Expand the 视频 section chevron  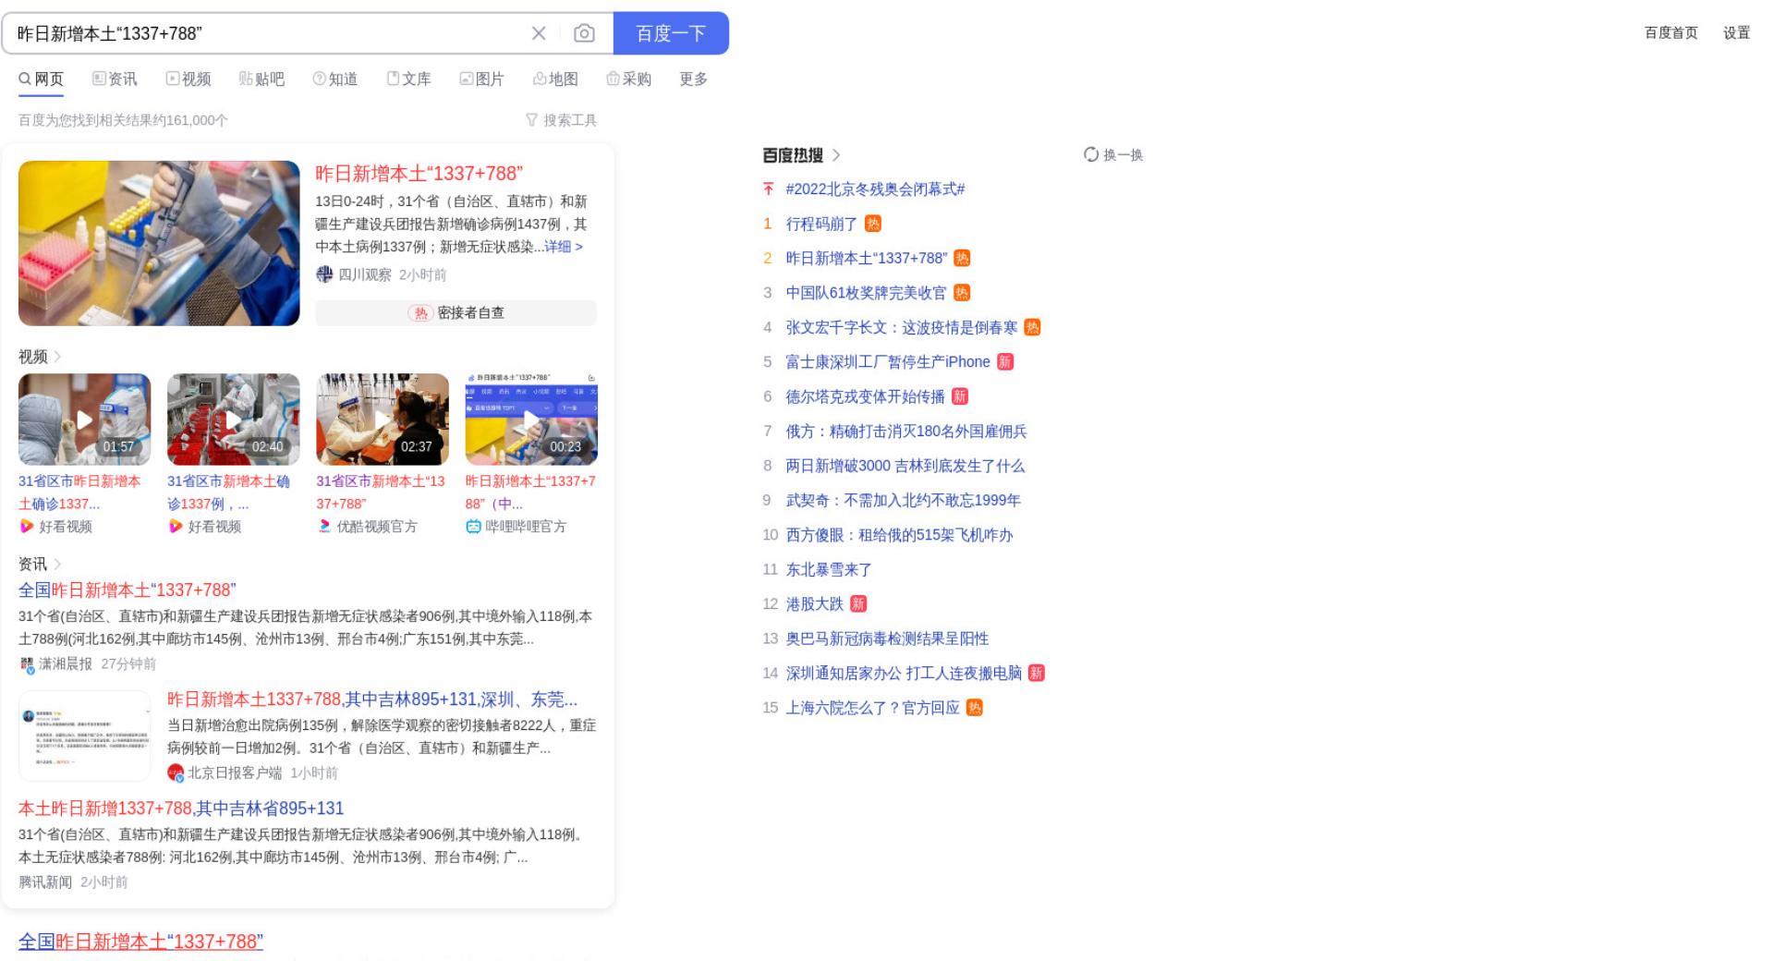tap(58, 357)
